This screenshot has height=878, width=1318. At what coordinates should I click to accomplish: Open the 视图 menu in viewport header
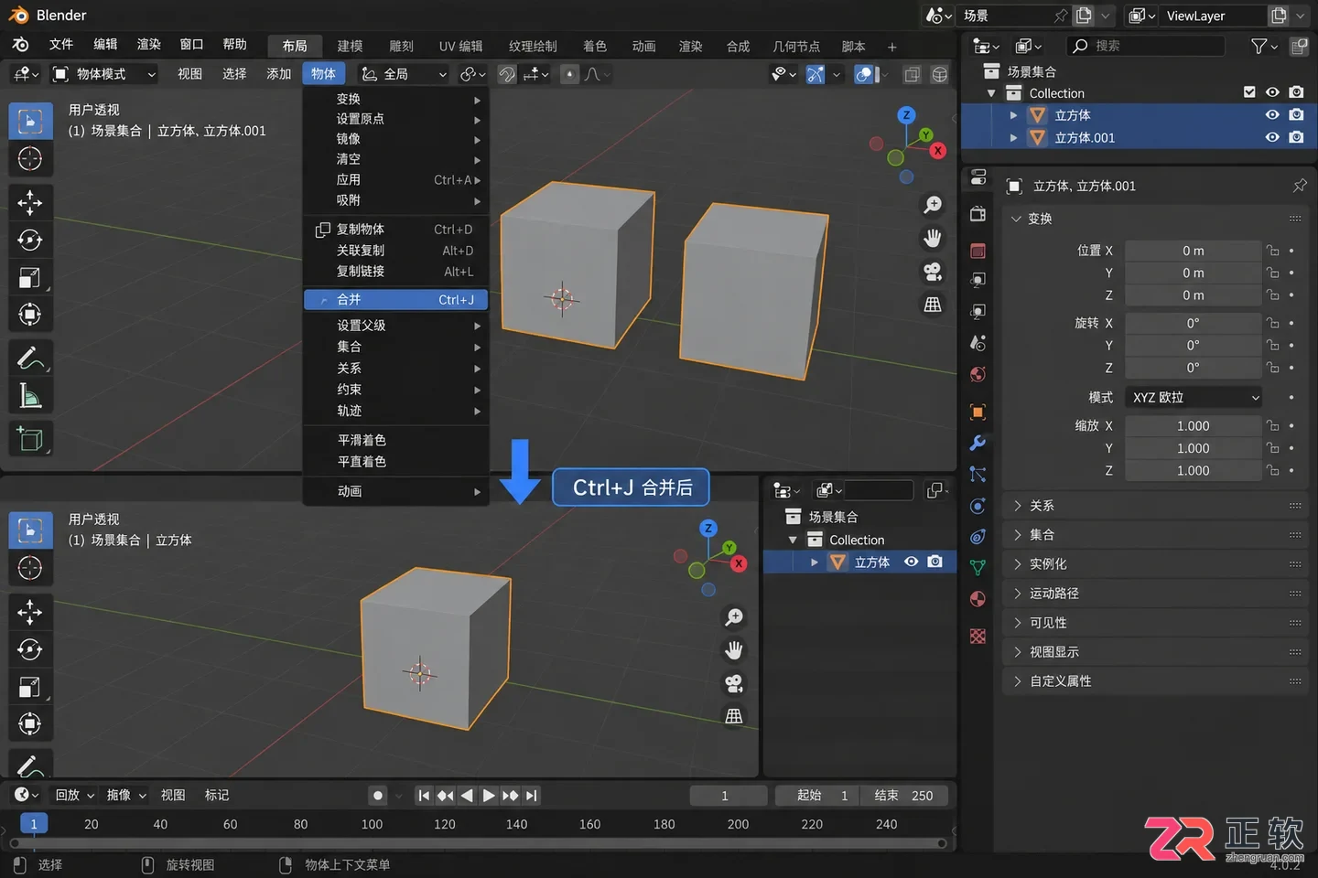tap(189, 74)
